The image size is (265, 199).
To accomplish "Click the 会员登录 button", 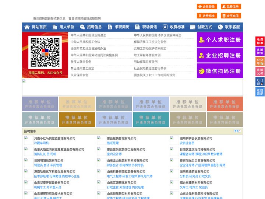I will tap(207, 7).
